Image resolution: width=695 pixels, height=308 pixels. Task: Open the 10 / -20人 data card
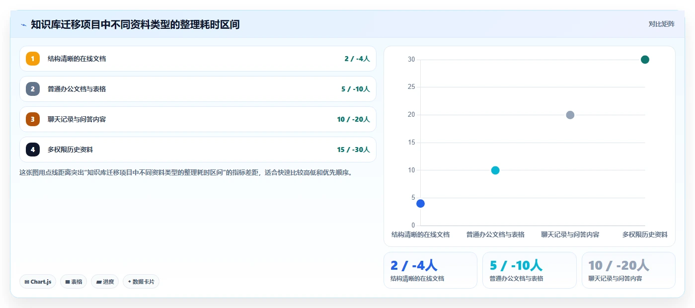click(628, 270)
